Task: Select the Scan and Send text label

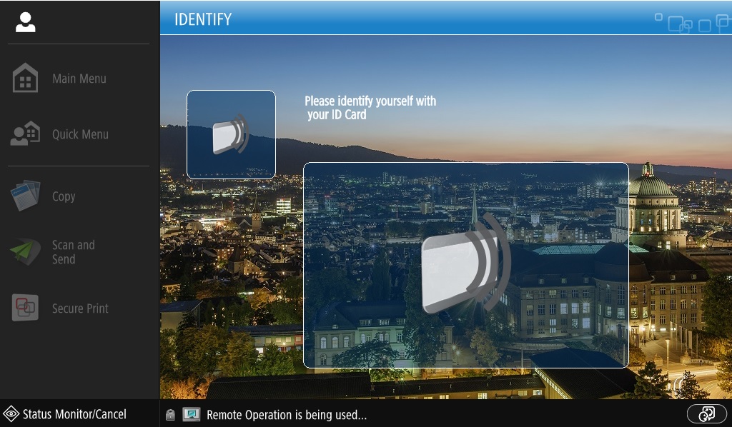Action: (73, 251)
